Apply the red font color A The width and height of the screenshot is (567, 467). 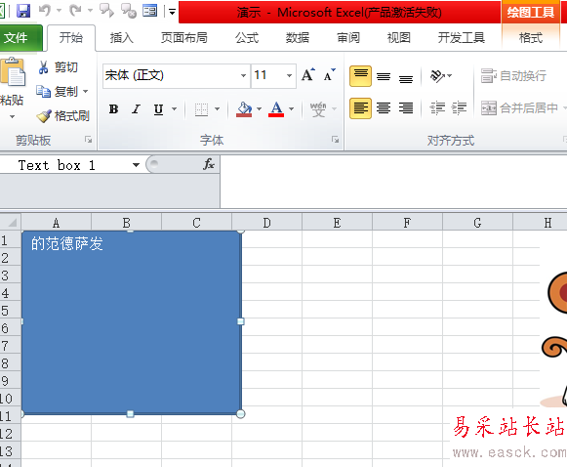(x=276, y=108)
